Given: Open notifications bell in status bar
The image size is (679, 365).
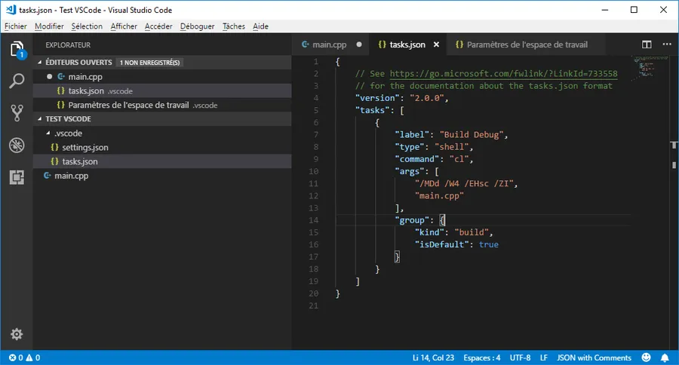Looking at the screenshot, I should 665,357.
